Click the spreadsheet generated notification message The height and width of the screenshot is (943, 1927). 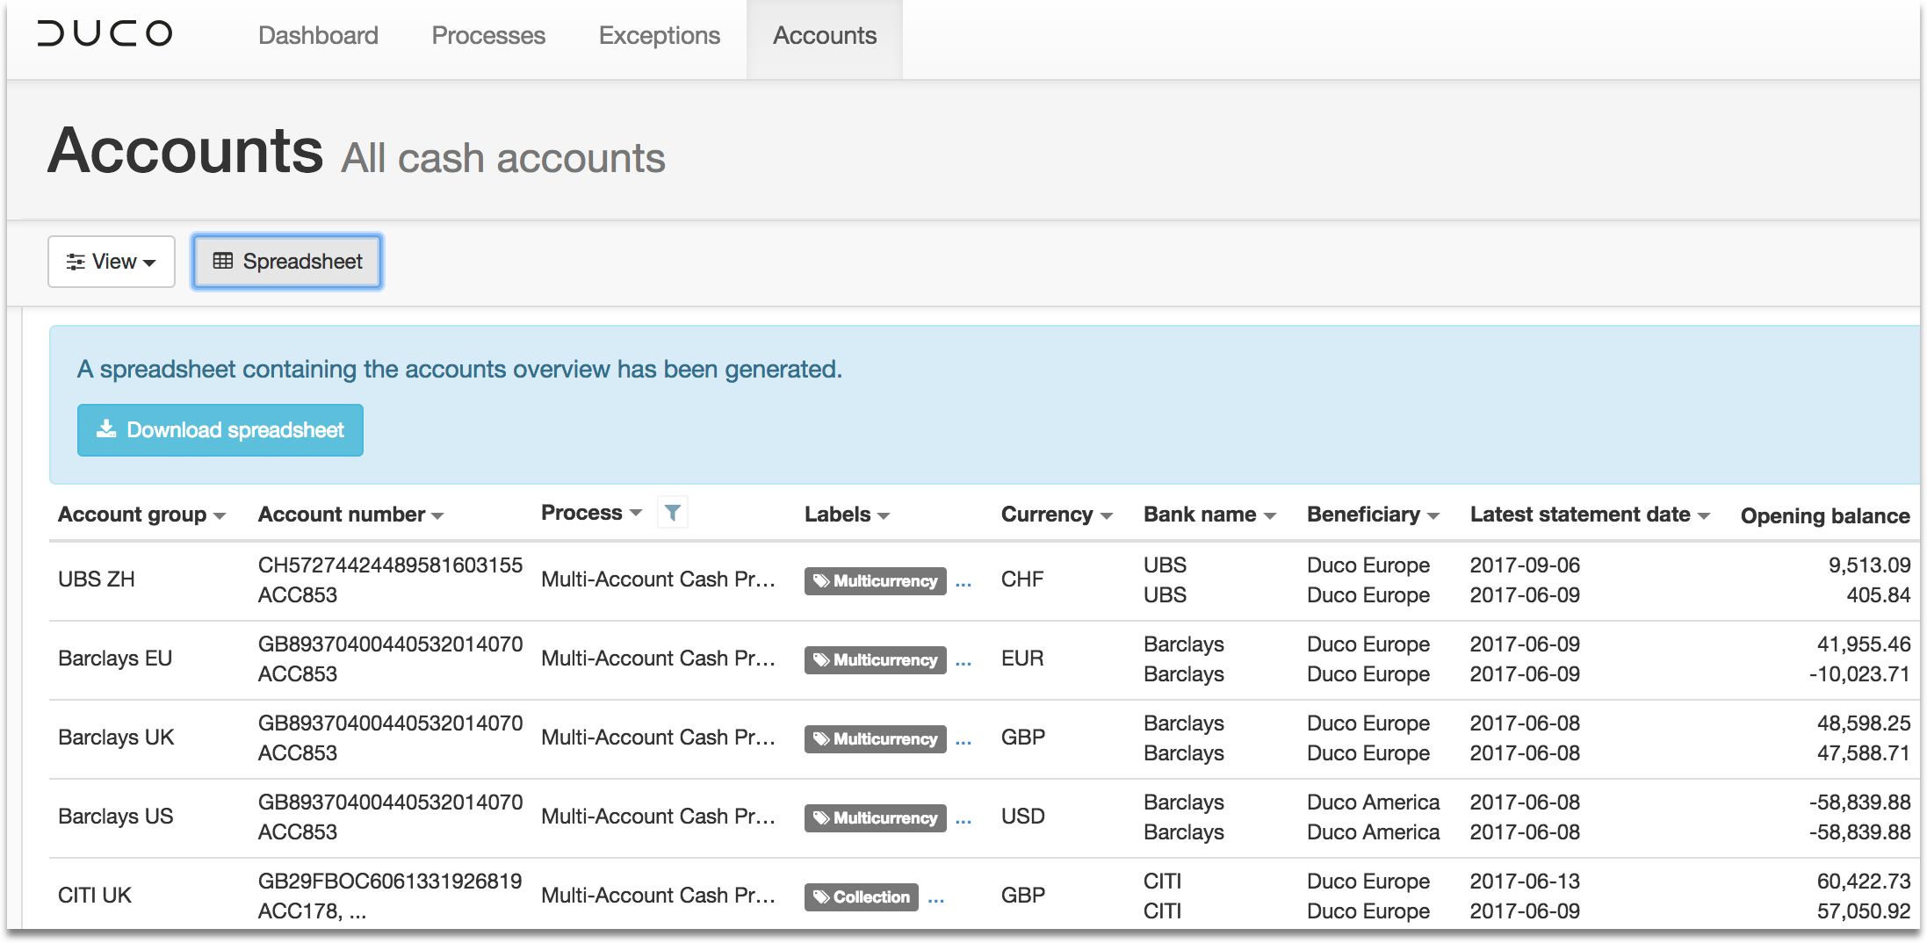pos(459,370)
